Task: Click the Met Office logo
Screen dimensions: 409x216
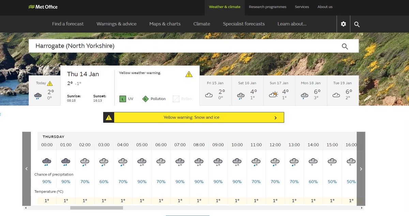Action: (43, 7)
